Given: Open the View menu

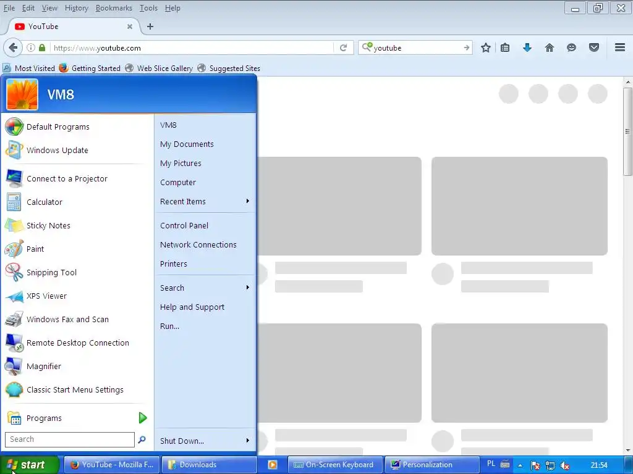Looking at the screenshot, I should click(x=49, y=8).
